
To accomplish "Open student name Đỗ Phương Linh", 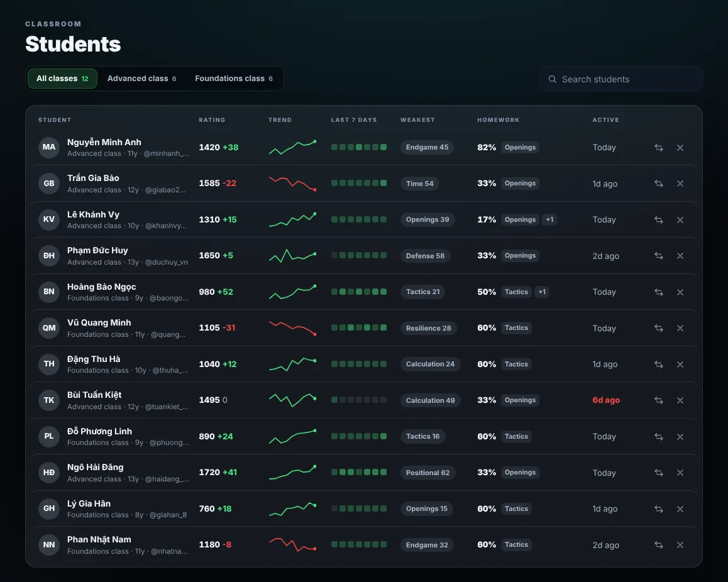I will pos(99,431).
